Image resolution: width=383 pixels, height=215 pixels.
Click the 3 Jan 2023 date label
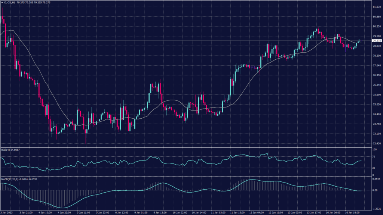(7, 212)
